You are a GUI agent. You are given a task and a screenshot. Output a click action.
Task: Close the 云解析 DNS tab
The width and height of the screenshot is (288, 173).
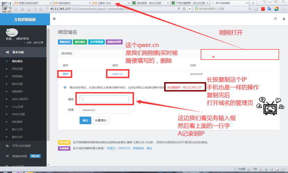coord(129,3)
